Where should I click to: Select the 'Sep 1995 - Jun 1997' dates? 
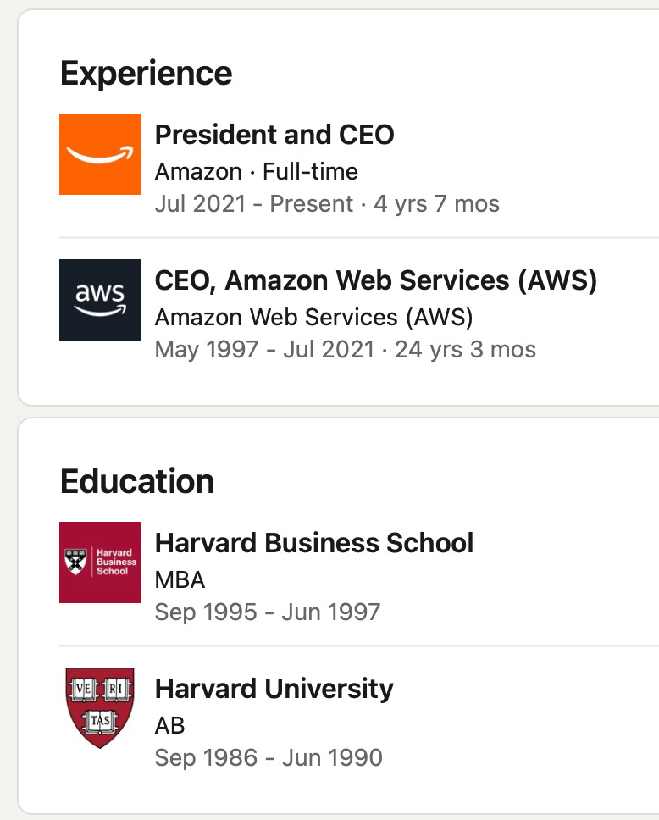(268, 612)
